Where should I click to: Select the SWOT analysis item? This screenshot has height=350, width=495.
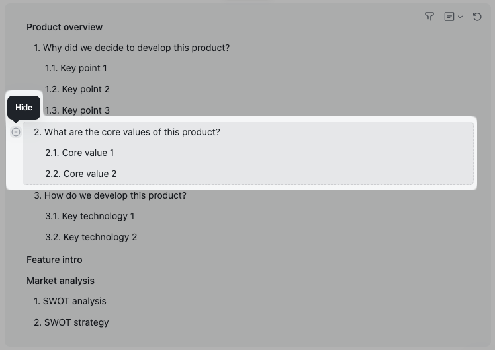click(70, 301)
